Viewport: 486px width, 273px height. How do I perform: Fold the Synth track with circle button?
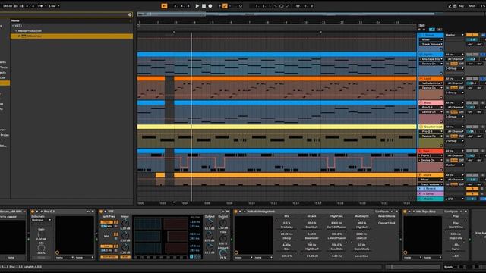click(x=421, y=55)
